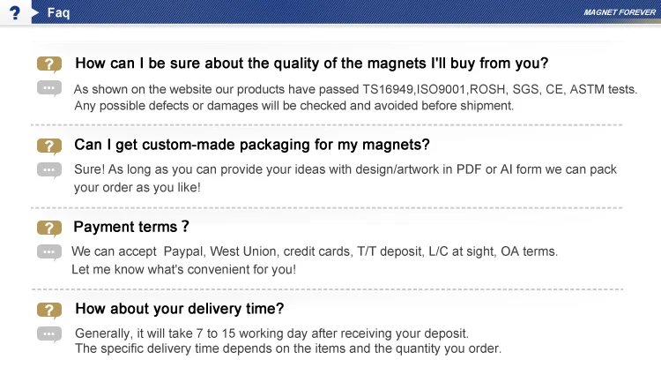The width and height of the screenshot is (661, 382).
Task: Click question icon next to magnet quality question
Action: pos(49,64)
